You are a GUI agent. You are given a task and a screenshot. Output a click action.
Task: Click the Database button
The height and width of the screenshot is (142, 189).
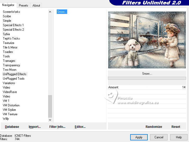12,127
